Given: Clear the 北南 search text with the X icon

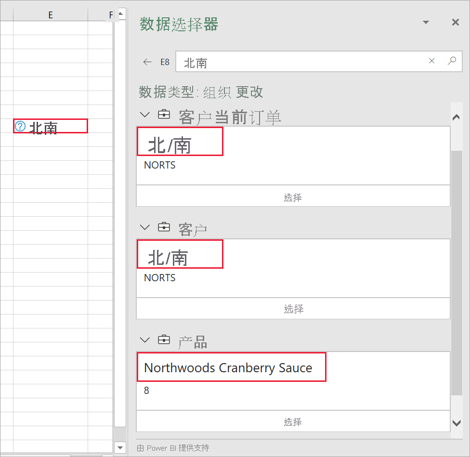Looking at the screenshot, I should pyautogui.click(x=431, y=62).
